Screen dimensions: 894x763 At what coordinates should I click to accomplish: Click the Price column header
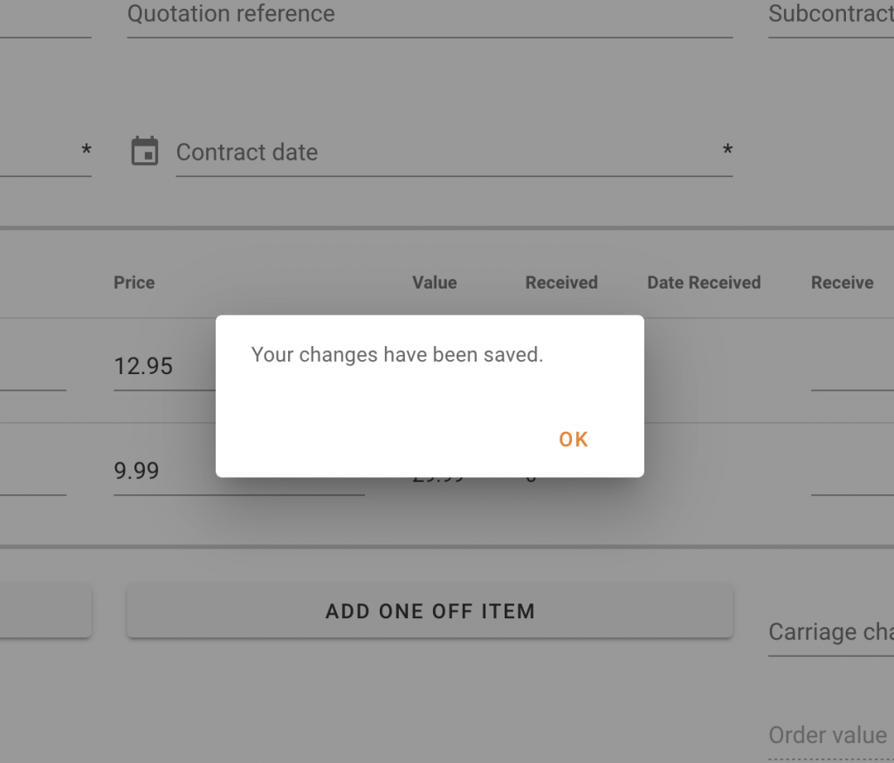click(134, 283)
